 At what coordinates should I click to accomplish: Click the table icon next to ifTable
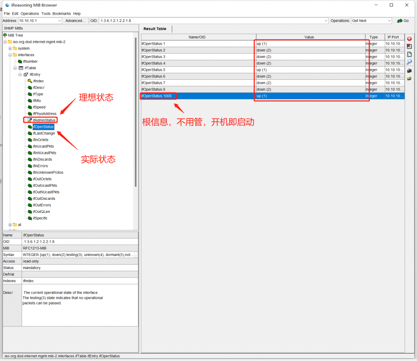21,68
